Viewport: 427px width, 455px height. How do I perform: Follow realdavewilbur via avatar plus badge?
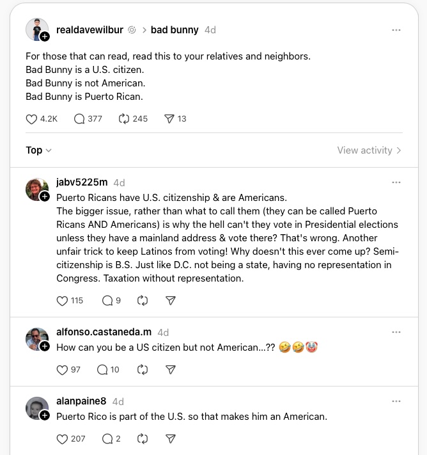pos(45,36)
